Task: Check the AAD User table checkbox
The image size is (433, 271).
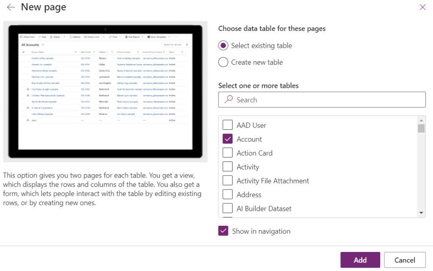Action: [x=227, y=125]
